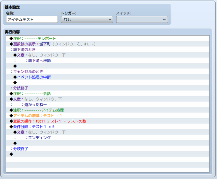Select the 文章 line above 遠かったねー

click(108, 99)
